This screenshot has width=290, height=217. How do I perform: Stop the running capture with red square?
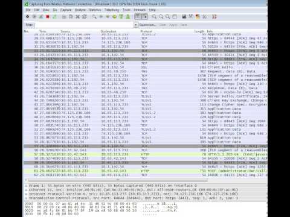[x=48, y=17]
